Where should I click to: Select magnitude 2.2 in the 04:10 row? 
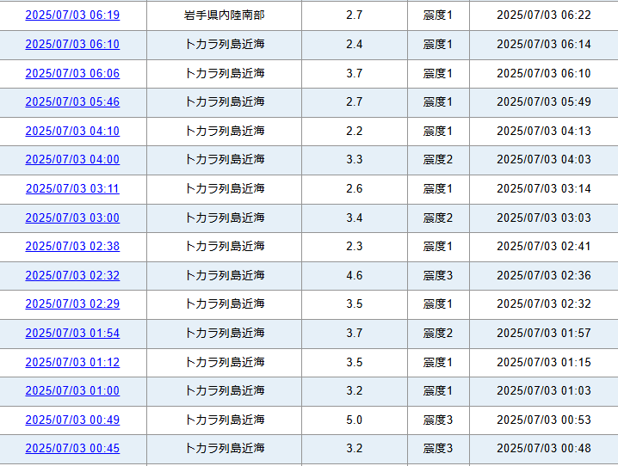click(x=355, y=131)
